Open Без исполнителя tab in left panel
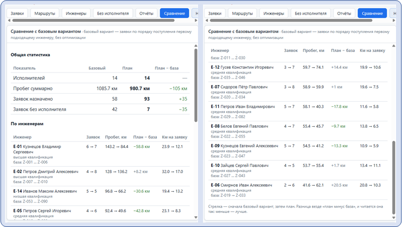Image resolution: width=402 pixels, height=227 pixels. (x=113, y=14)
